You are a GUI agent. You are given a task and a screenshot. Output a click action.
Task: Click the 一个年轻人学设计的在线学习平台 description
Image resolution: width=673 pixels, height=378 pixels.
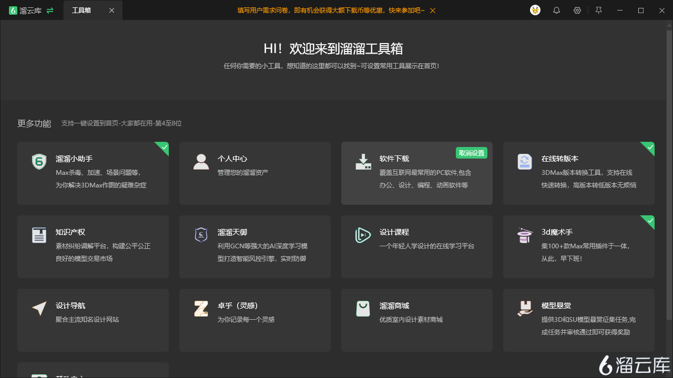pyautogui.click(x=427, y=246)
